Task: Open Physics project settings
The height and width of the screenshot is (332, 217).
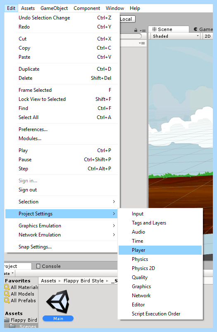Action: (160, 259)
